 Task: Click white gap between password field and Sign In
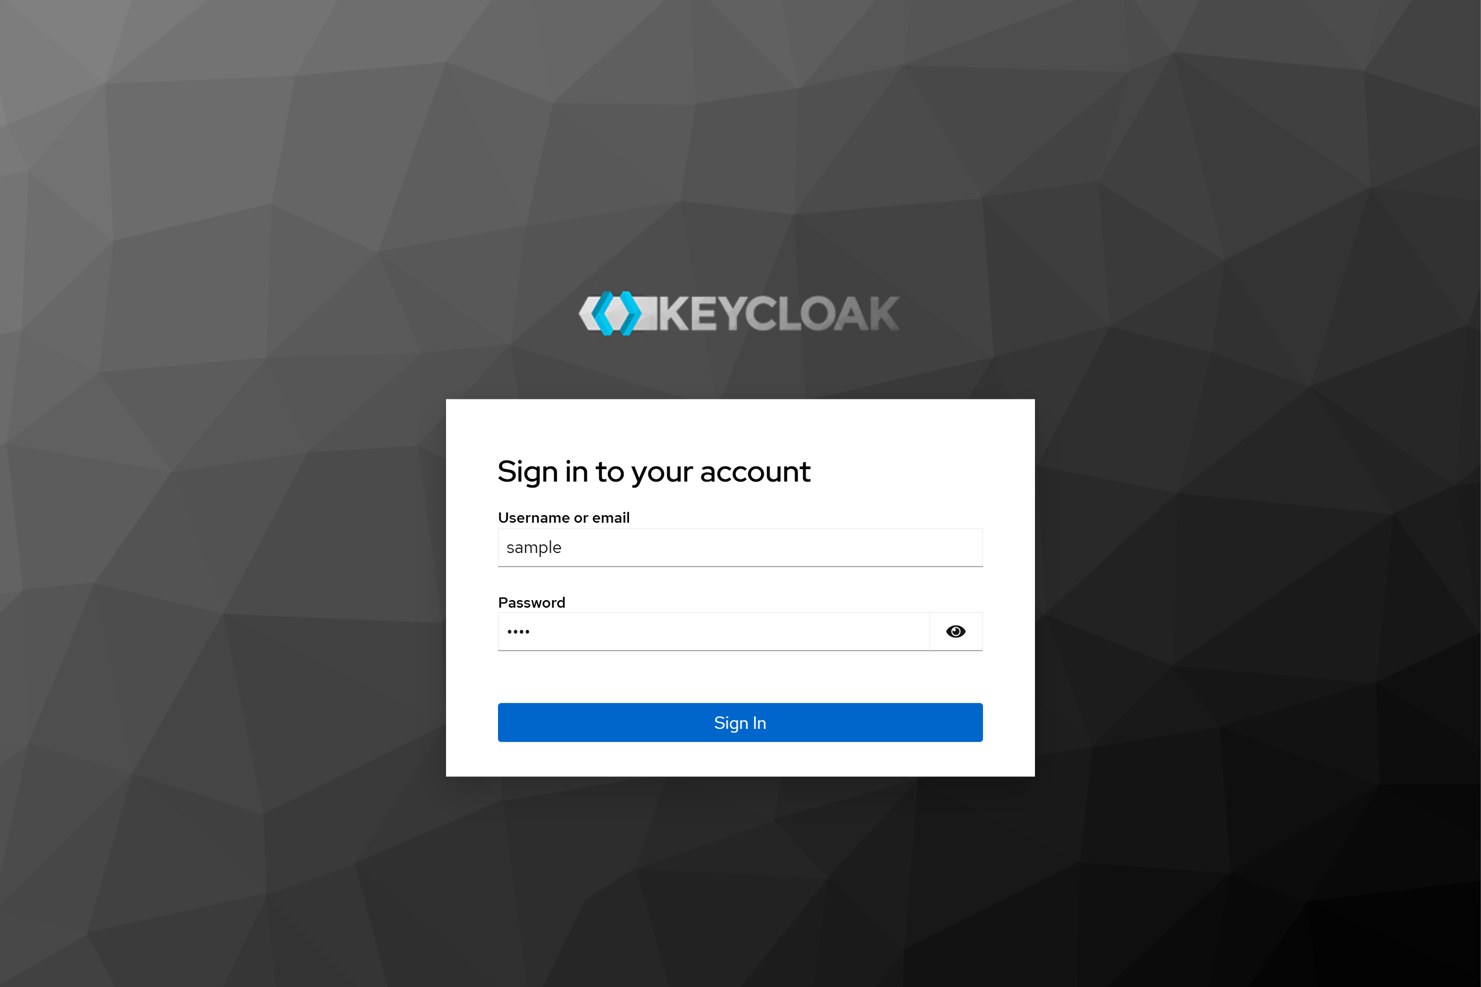(x=740, y=677)
